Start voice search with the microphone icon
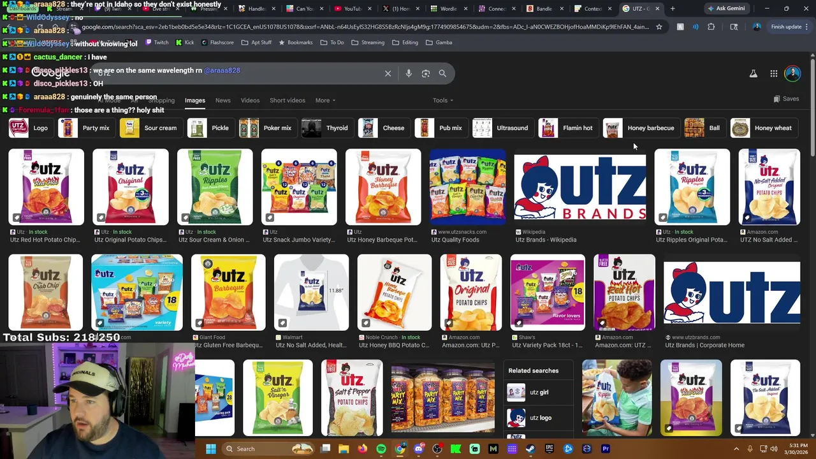 pyautogui.click(x=409, y=73)
